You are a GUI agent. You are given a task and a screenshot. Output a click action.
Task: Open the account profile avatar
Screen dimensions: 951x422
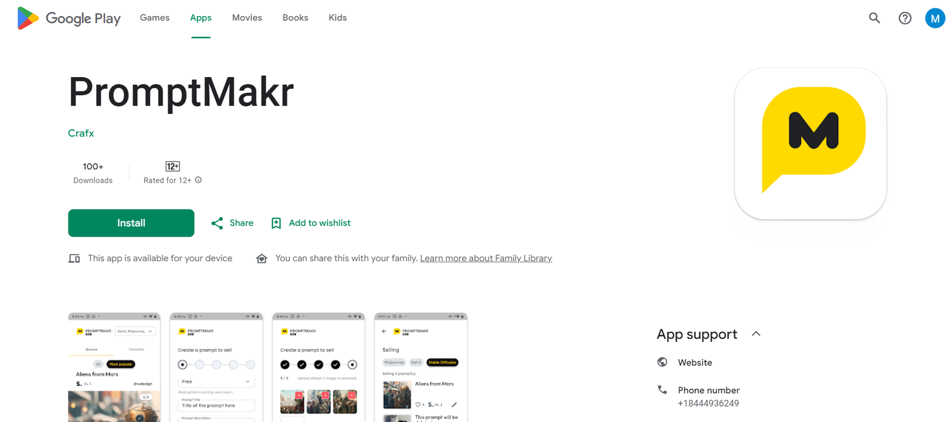point(935,18)
